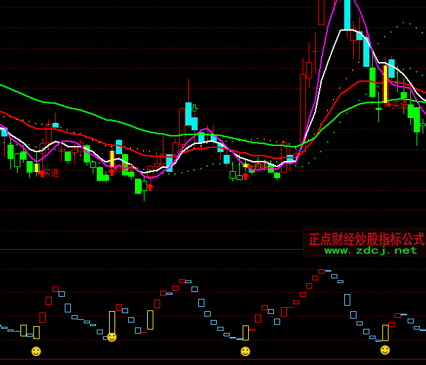Click the tall white hollow bar after the indicator peak
The width and height of the screenshot is (426, 365).
point(347,300)
